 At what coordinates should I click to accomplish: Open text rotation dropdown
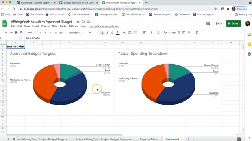click(166, 33)
